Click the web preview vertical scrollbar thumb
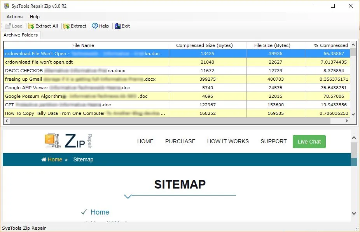Image resolution: width=360 pixels, height=232 pixels. tap(354, 150)
